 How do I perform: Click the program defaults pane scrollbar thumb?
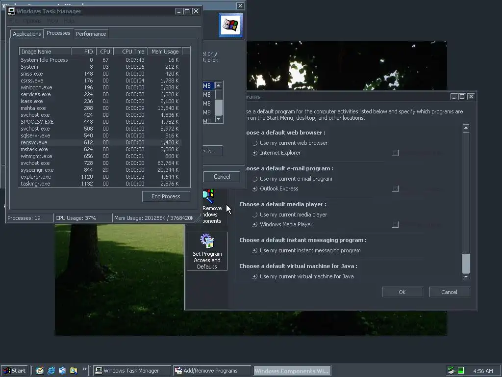tap(466, 263)
